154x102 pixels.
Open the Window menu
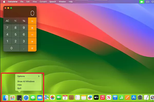tap(62, 2)
